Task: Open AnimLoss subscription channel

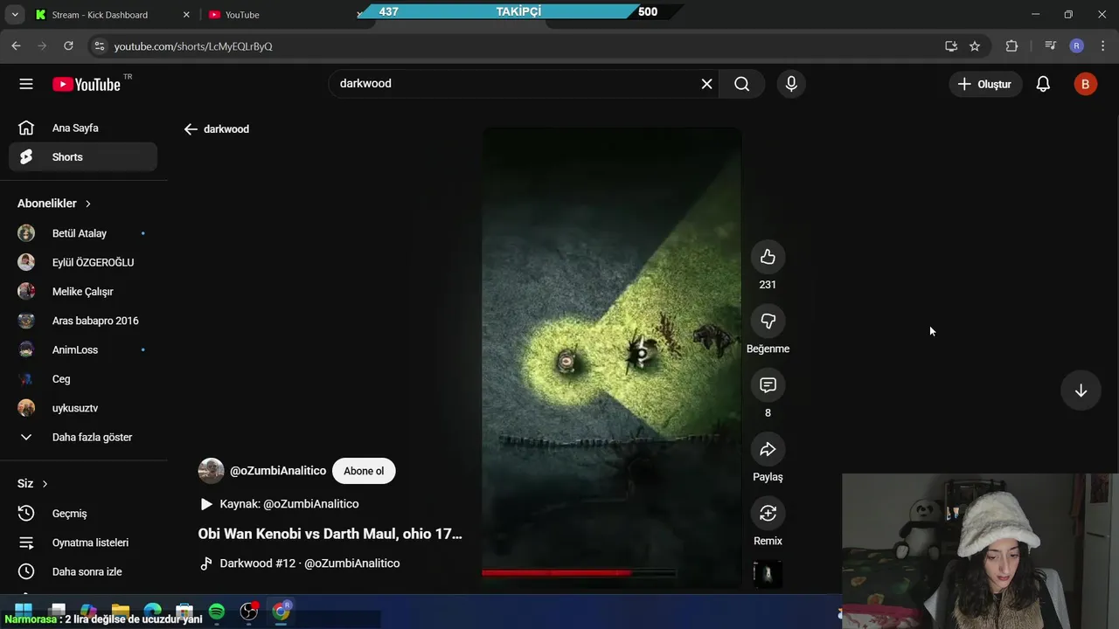Action: (83, 349)
